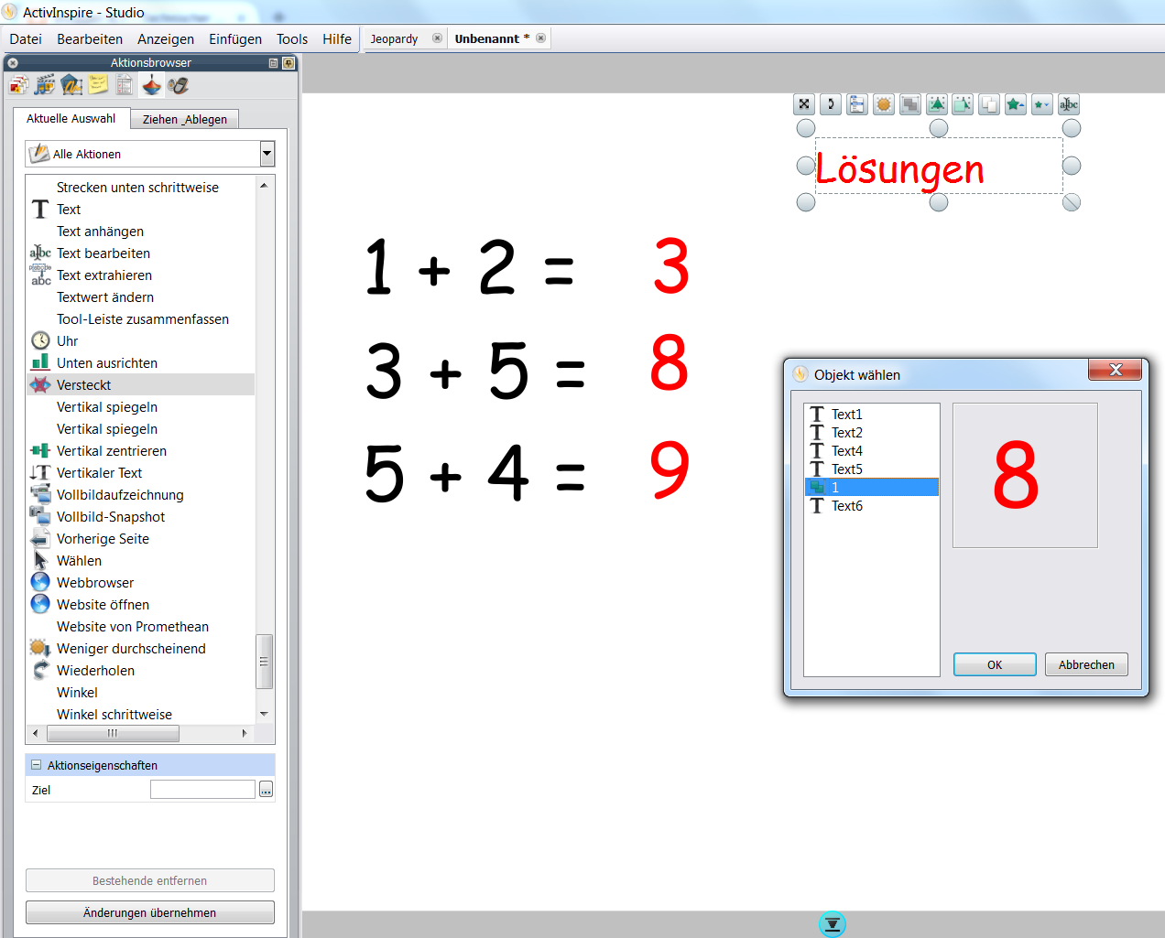Open the Property Browser icon
The image size is (1165, 938).
point(125,85)
